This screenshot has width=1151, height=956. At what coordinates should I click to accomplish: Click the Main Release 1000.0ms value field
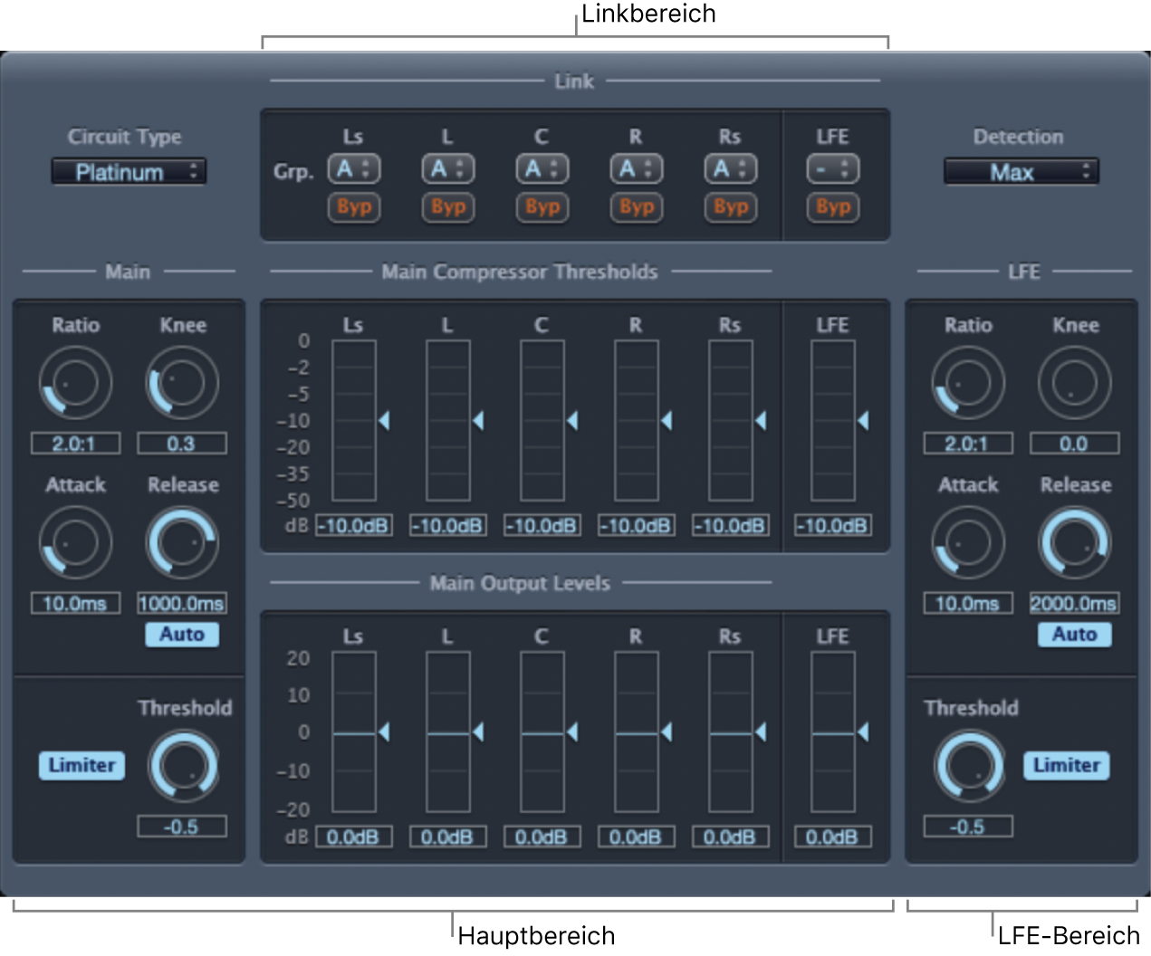pos(182,604)
